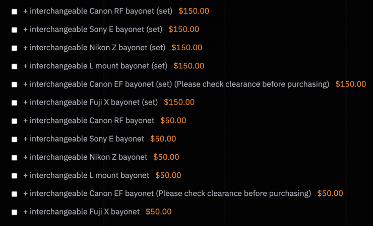Tick the Sony E bayonet (set) checkbox
The image size is (373, 226).
[14, 30]
